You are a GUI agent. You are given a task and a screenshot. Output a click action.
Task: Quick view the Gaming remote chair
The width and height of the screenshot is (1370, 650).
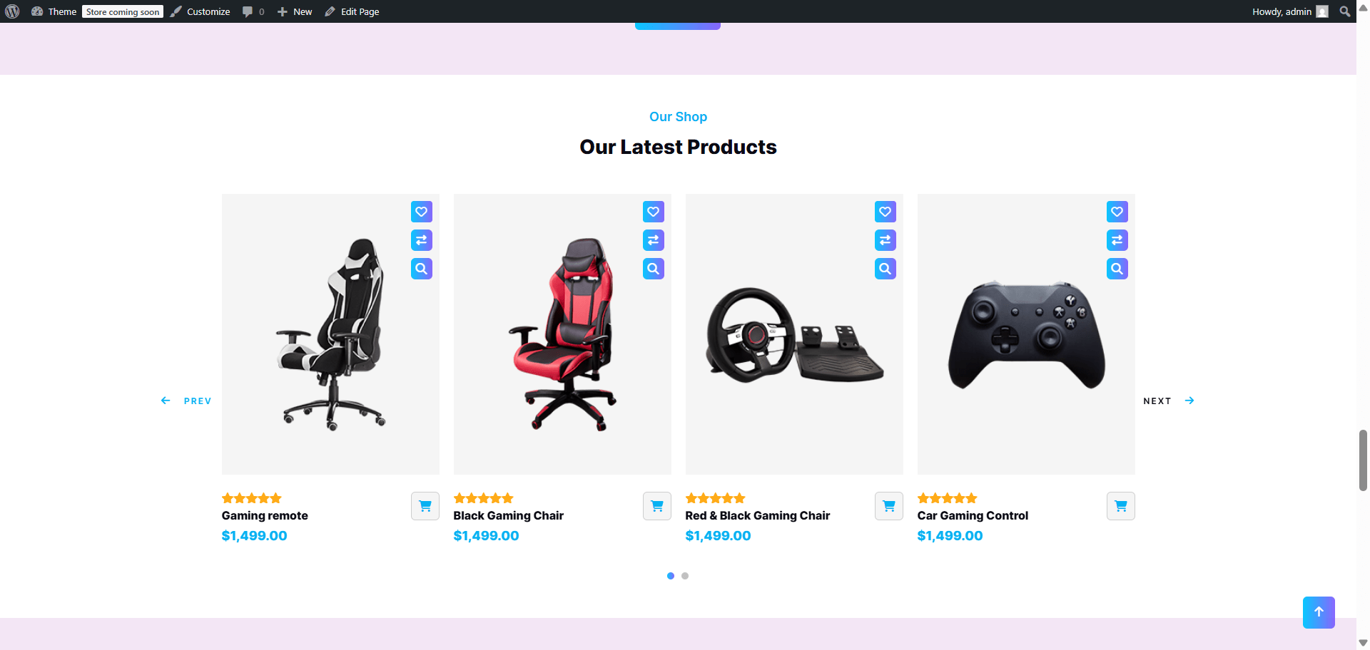(x=422, y=269)
